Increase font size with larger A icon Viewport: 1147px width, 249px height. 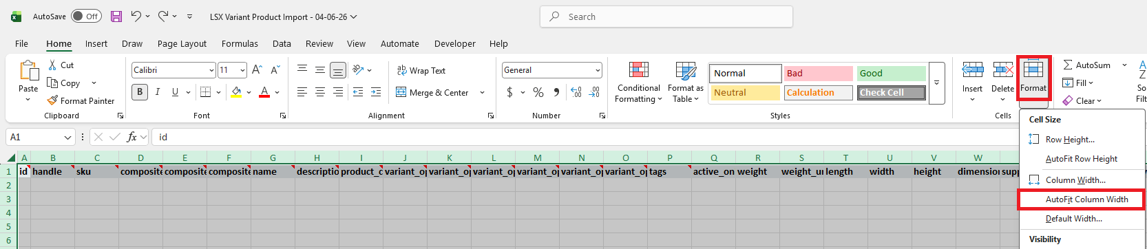pyautogui.click(x=257, y=70)
